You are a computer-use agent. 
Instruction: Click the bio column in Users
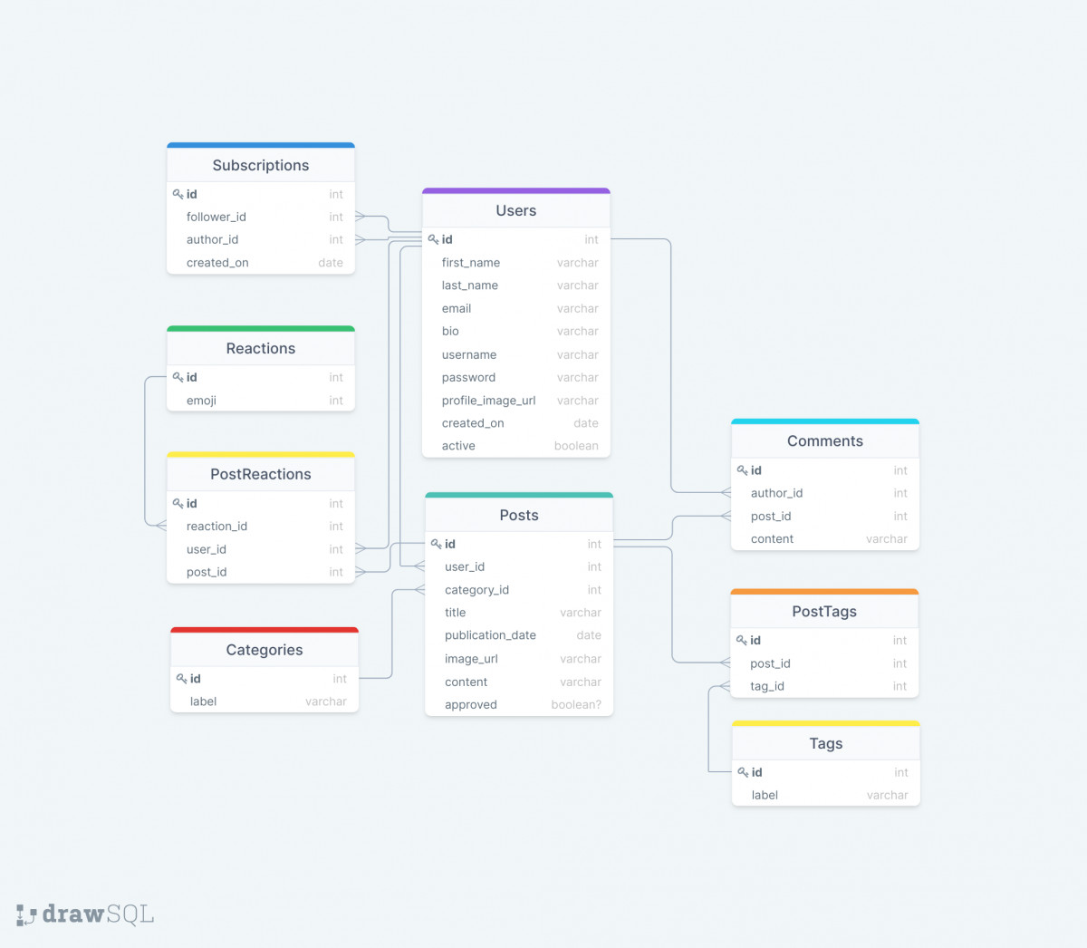click(516, 332)
